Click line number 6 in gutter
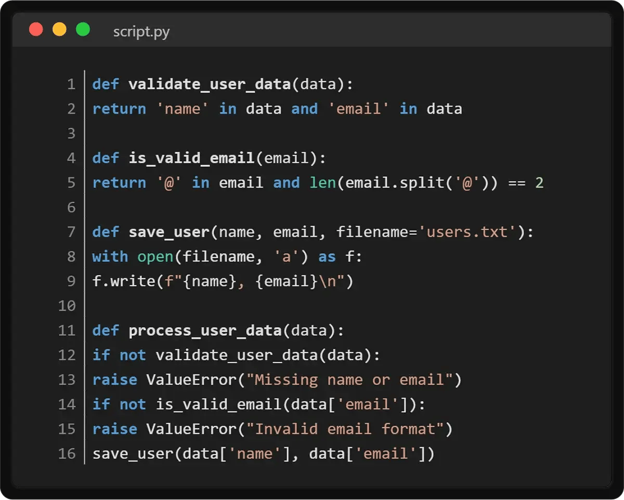The image size is (624, 500). pyautogui.click(x=71, y=207)
